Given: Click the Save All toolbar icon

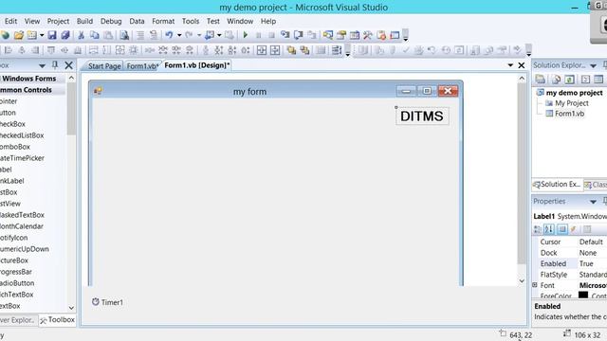Looking at the screenshot, I should point(65,36).
